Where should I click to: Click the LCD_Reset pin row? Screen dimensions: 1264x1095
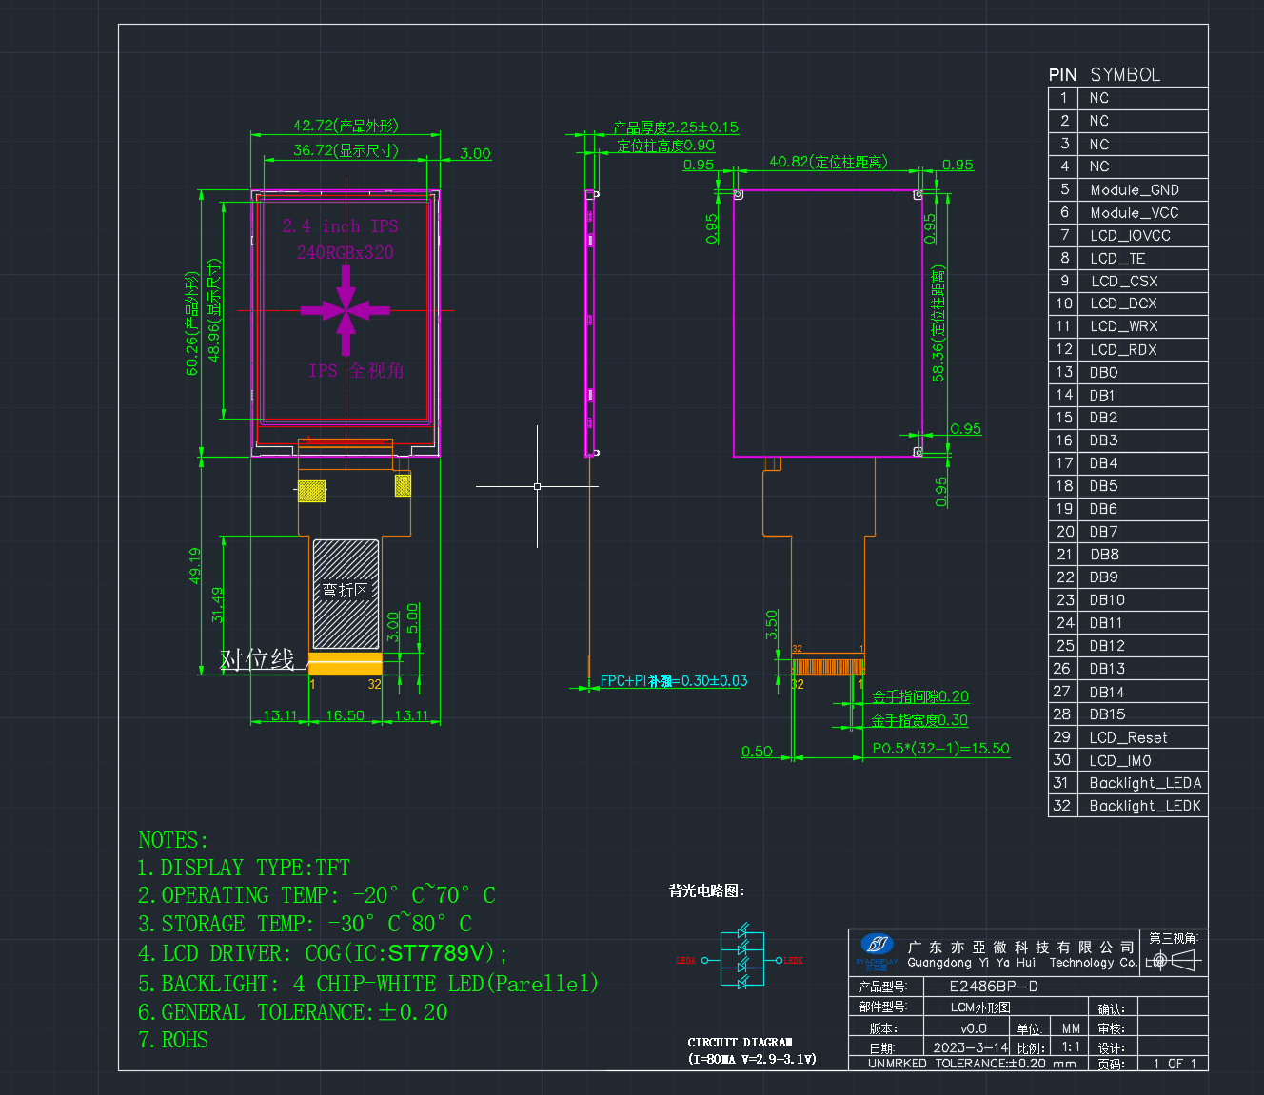pyautogui.click(x=1128, y=737)
